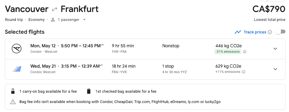Click the 1 stop YYZ layover text
The image size is (289, 112).
[174, 72]
